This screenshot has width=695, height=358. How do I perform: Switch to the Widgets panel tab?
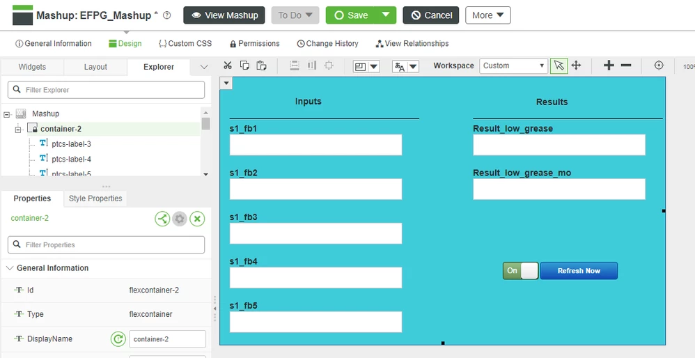pos(32,67)
